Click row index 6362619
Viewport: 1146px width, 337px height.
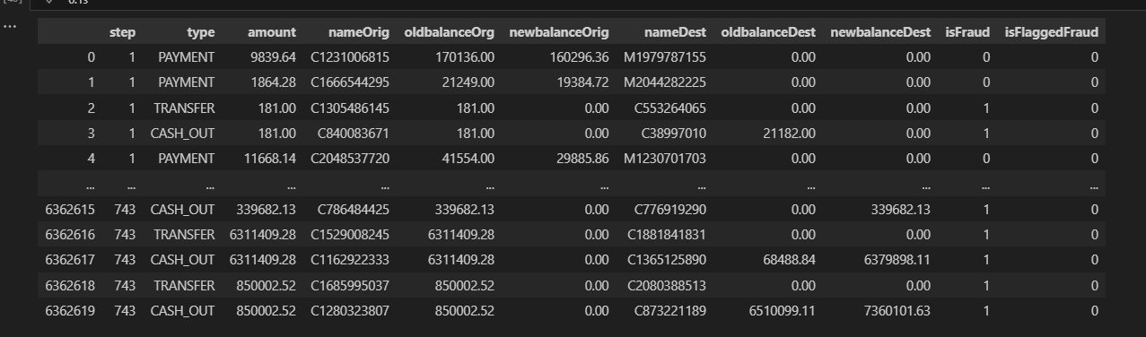[x=70, y=311]
